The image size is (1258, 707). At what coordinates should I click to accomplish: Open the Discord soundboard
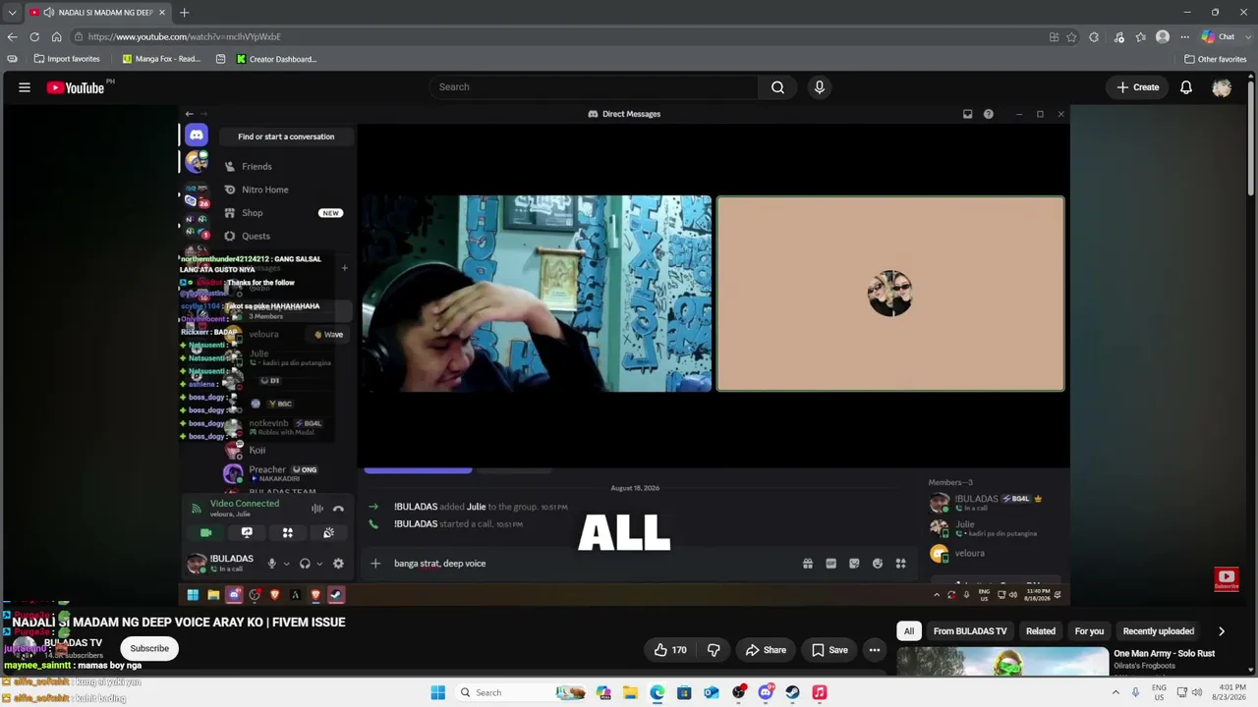pyautogui.click(x=328, y=532)
